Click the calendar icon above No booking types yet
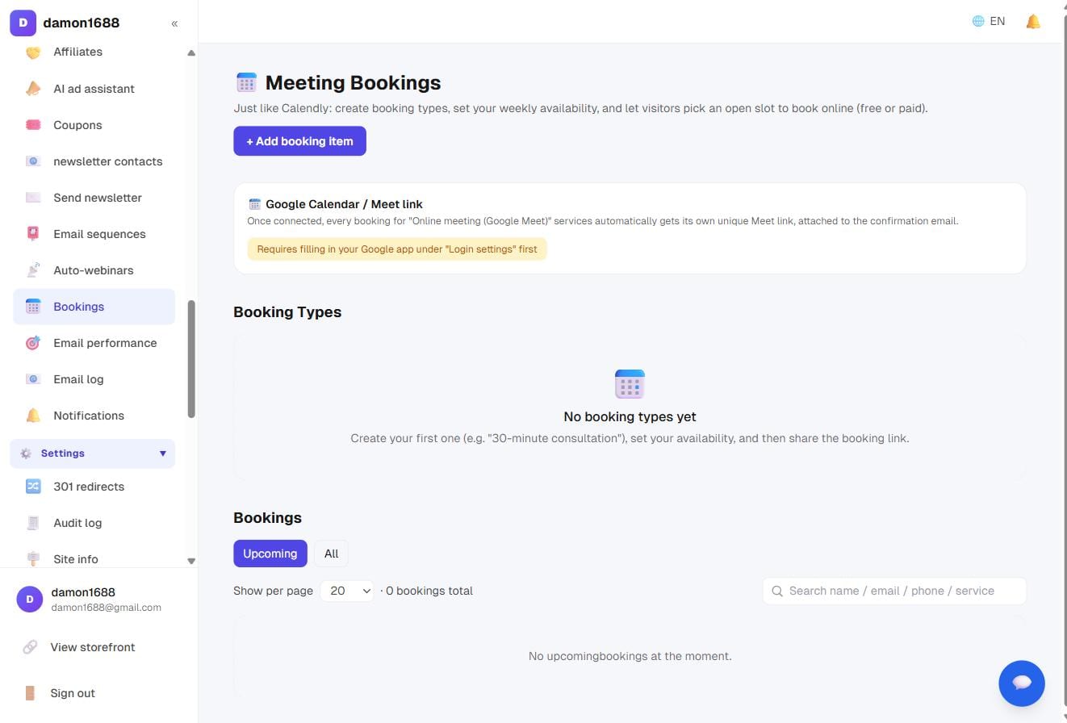The image size is (1067, 723). tap(630, 384)
